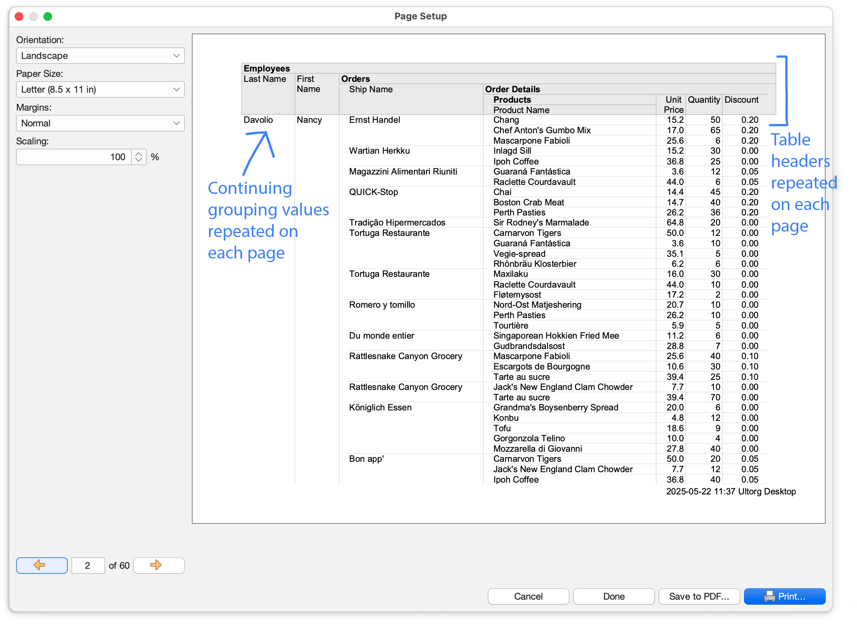The width and height of the screenshot is (857, 637).
Task: Open the Paper Size dropdown set to Letter
Action: pyautogui.click(x=100, y=89)
